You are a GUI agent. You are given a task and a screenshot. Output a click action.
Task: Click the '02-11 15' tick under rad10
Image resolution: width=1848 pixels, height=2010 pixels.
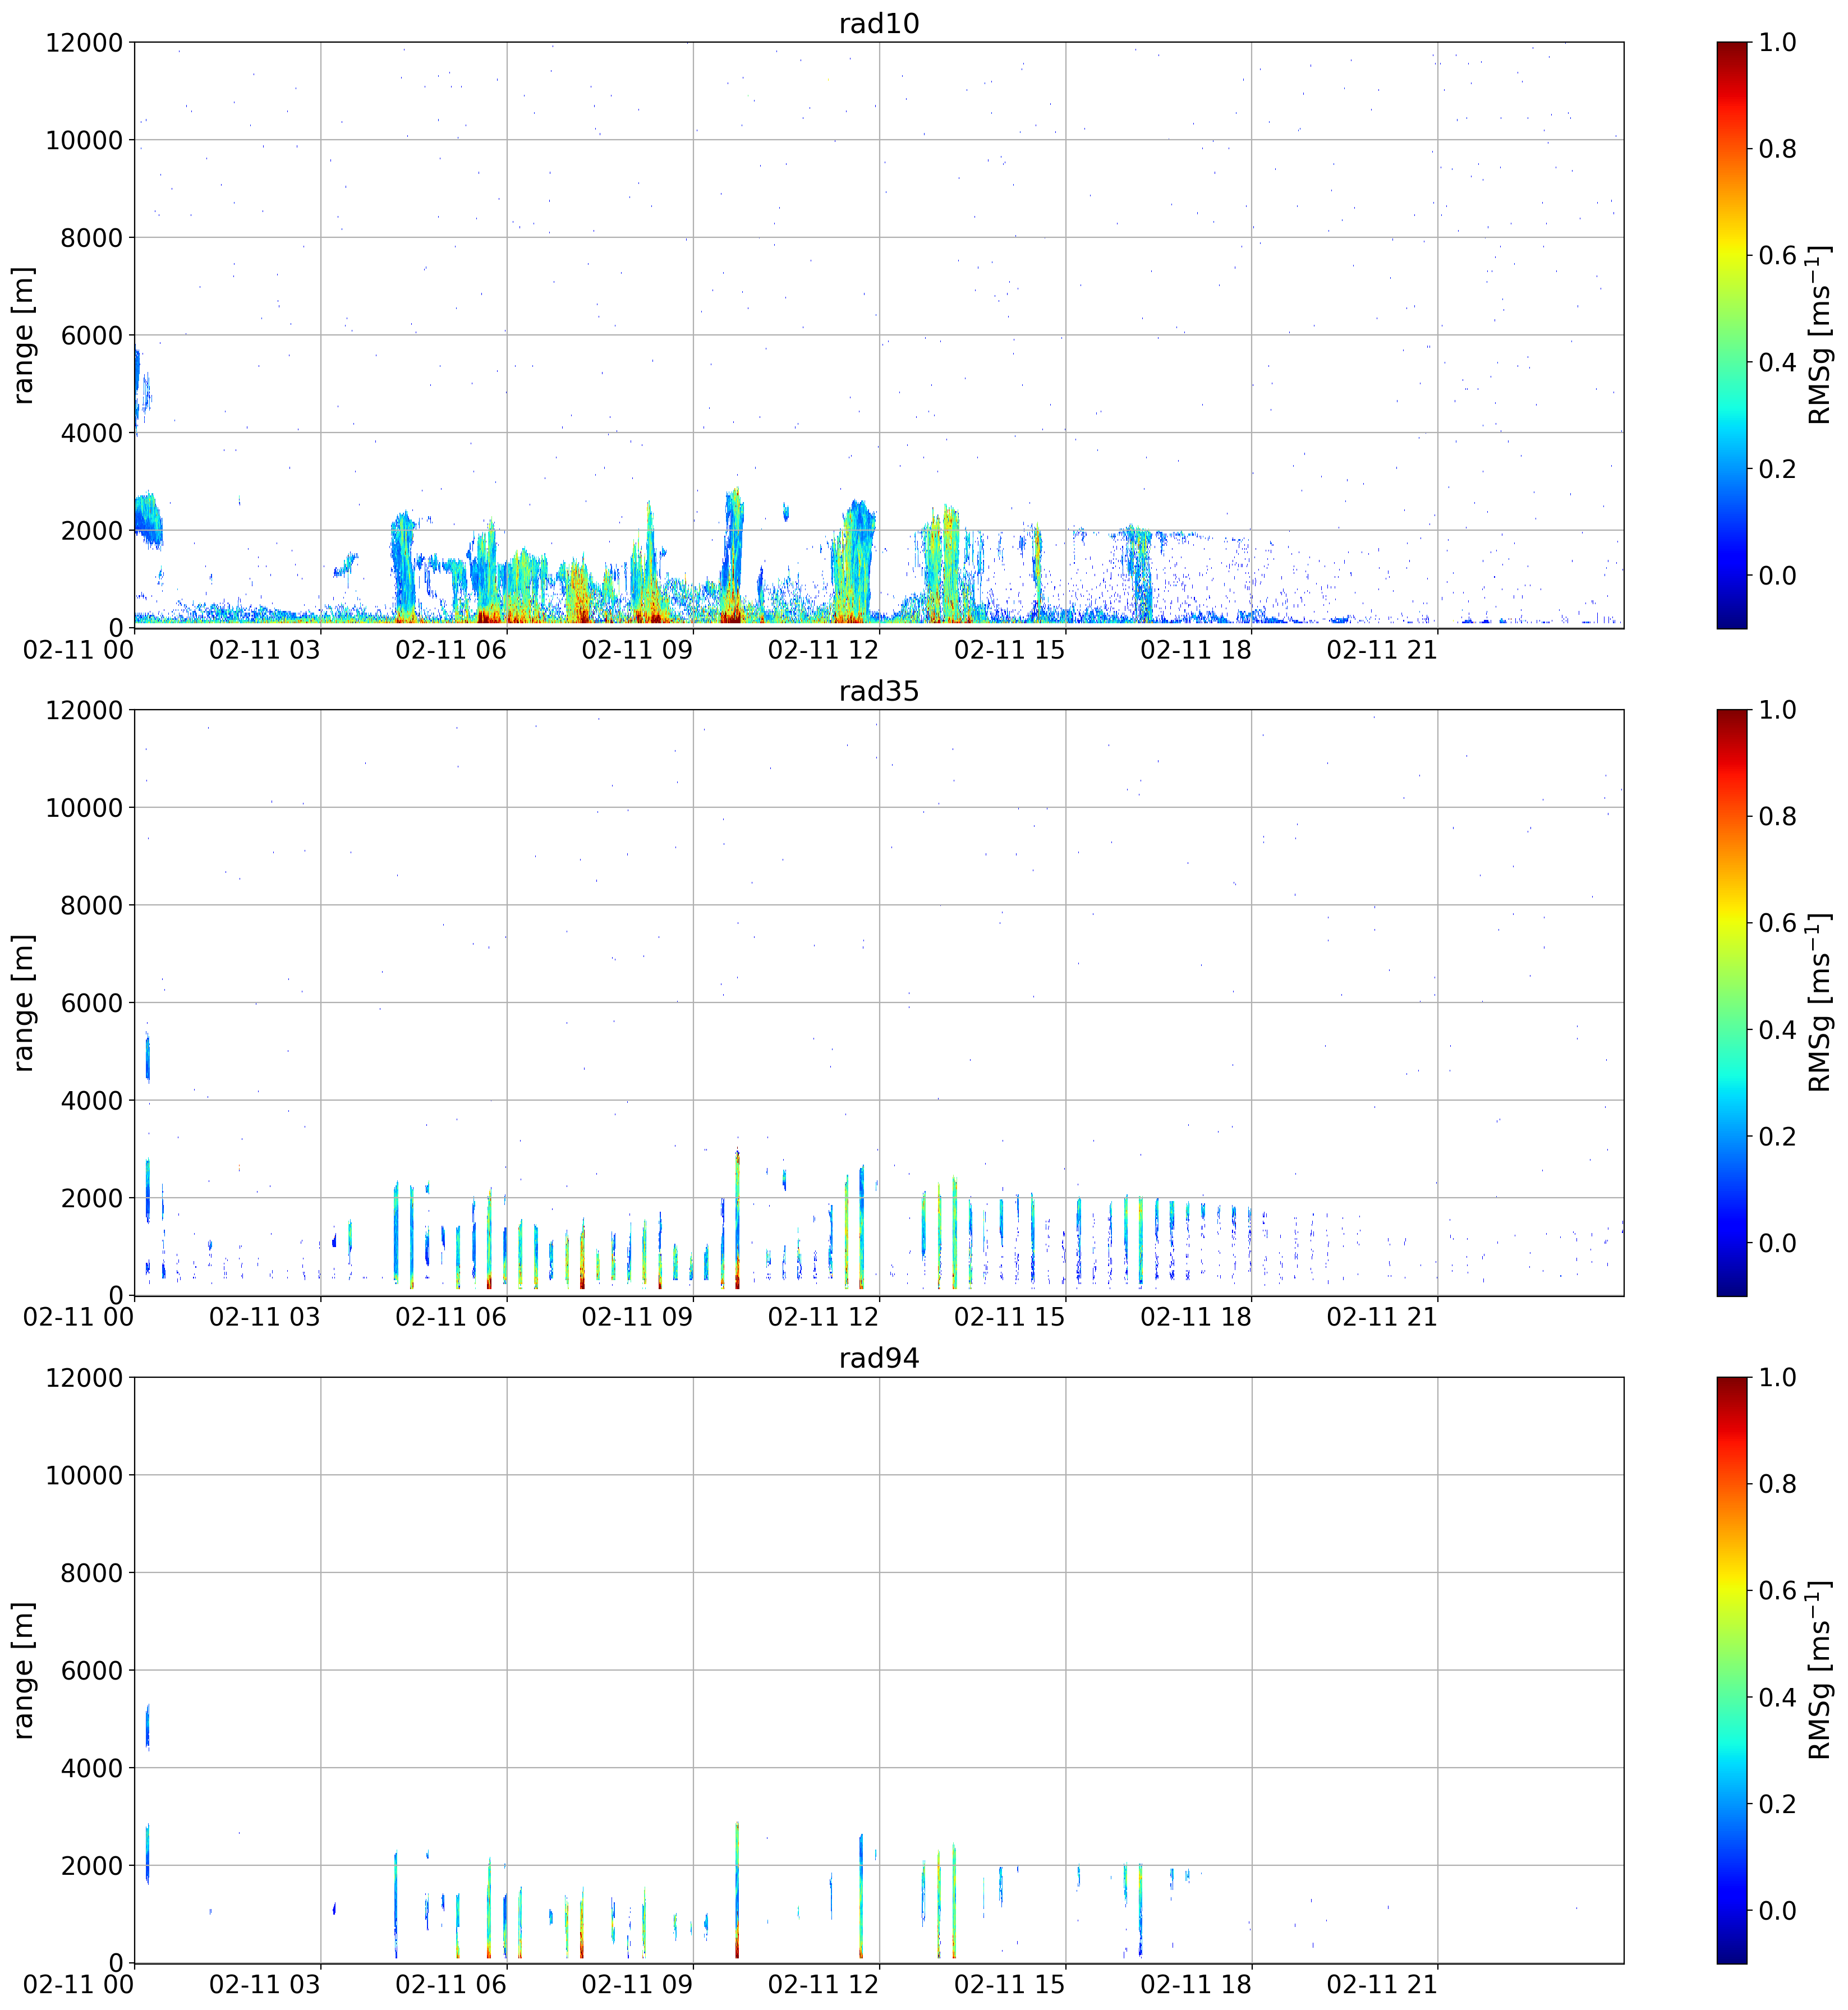pos(1010,649)
